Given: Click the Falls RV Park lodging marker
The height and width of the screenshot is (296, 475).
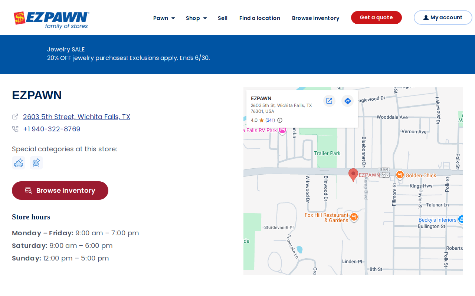Looking at the screenshot, I should [282, 130].
